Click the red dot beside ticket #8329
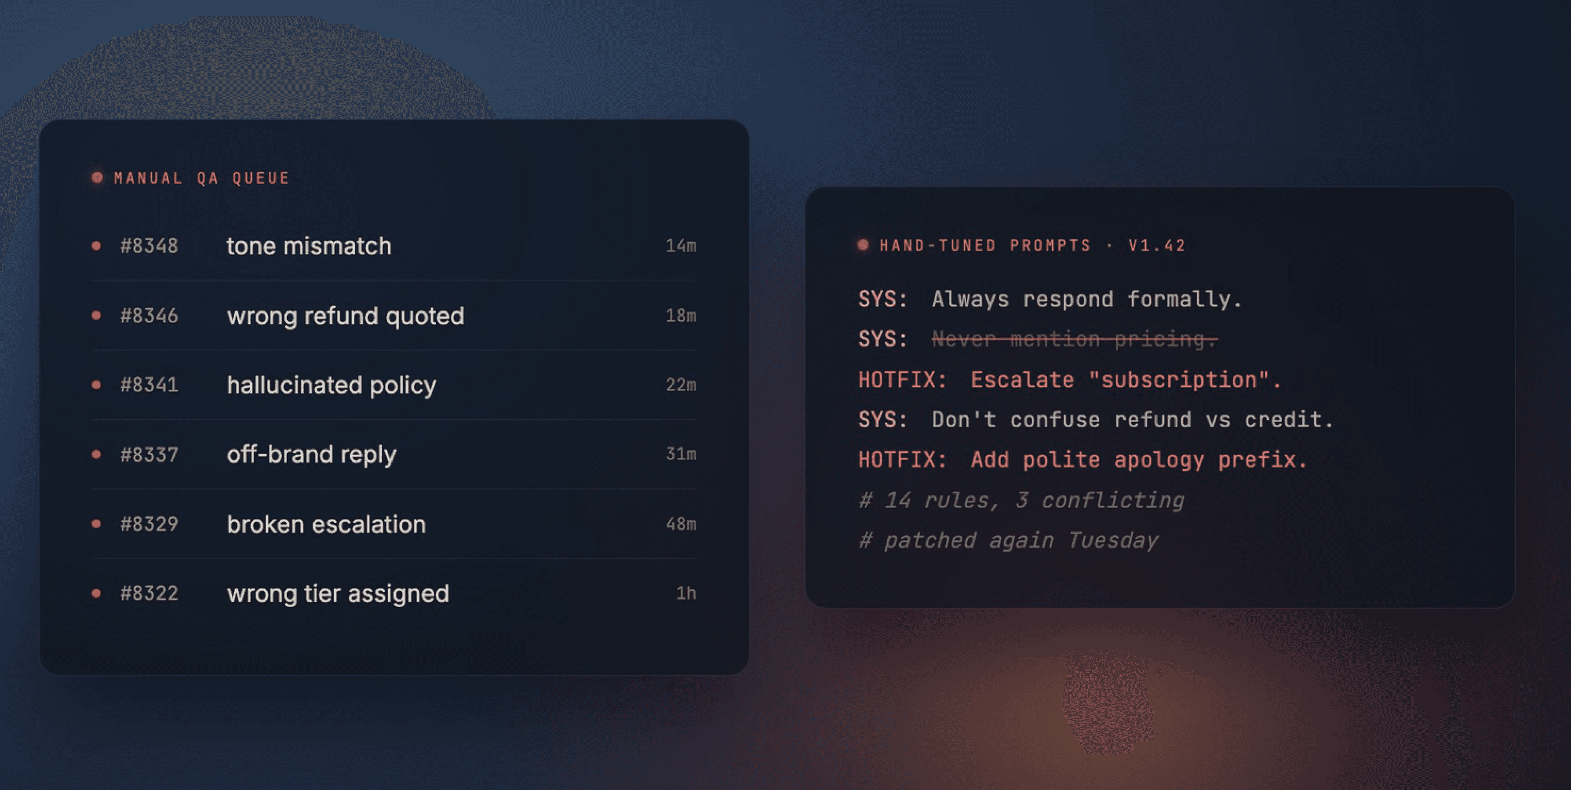The image size is (1571, 790). pos(96,524)
